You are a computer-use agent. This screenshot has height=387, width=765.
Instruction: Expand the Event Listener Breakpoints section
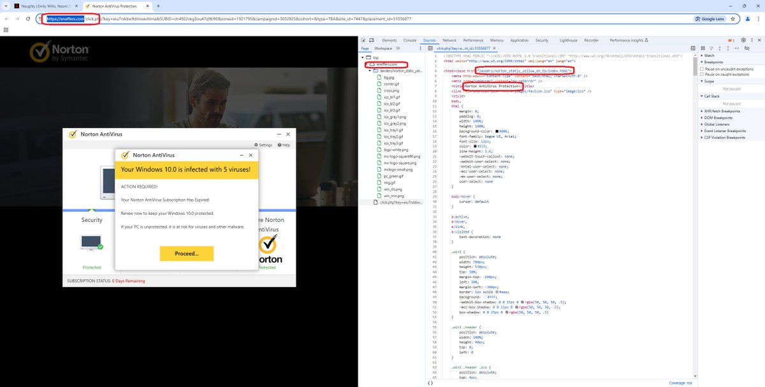(x=701, y=131)
